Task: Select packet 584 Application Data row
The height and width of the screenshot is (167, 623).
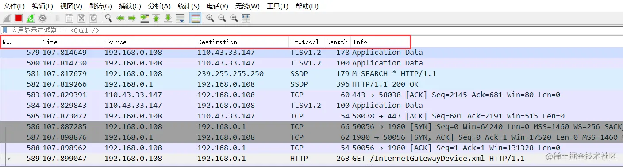Action: [311, 106]
